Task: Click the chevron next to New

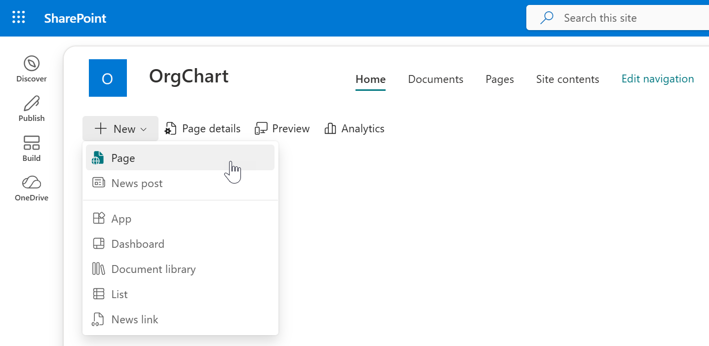Action: click(x=144, y=129)
